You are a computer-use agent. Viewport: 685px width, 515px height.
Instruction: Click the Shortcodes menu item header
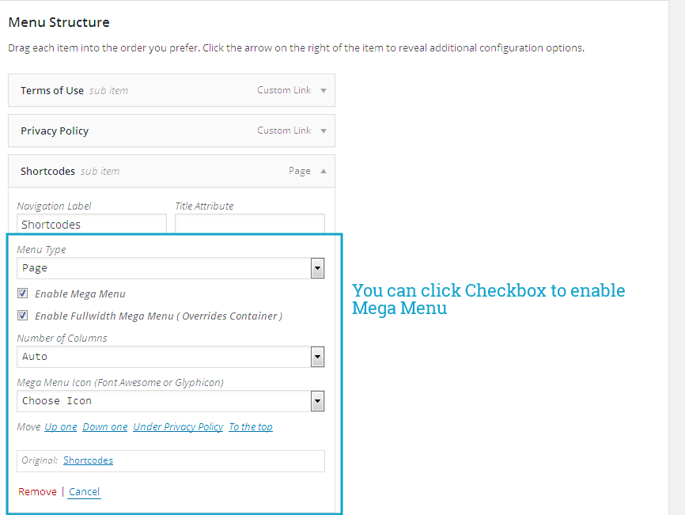tap(158, 171)
